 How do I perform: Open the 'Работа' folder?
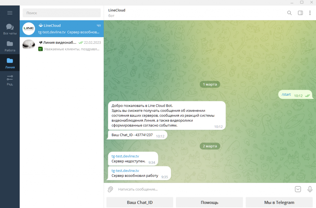10,46
